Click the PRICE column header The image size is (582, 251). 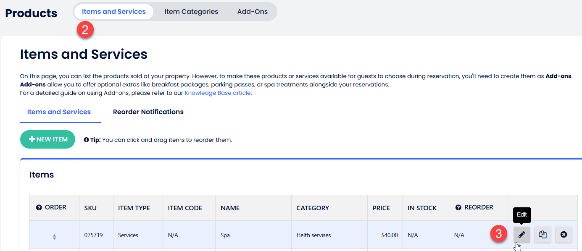(381, 208)
